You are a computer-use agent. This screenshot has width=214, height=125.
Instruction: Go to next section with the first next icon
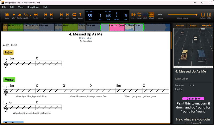[x=51, y=15]
